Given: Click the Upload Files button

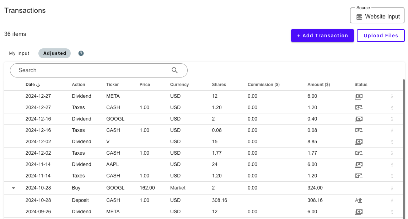Looking at the screenshot, I should (x=380, y=36).
